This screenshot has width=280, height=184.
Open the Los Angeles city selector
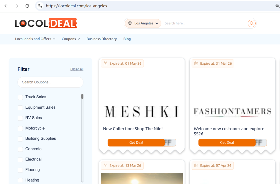[143, 23]
